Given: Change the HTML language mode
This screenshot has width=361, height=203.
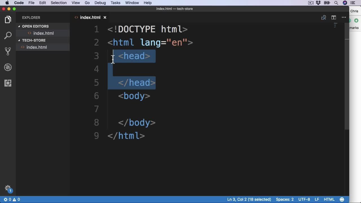Looking at the screenshot, I should (x=329, y=199).
